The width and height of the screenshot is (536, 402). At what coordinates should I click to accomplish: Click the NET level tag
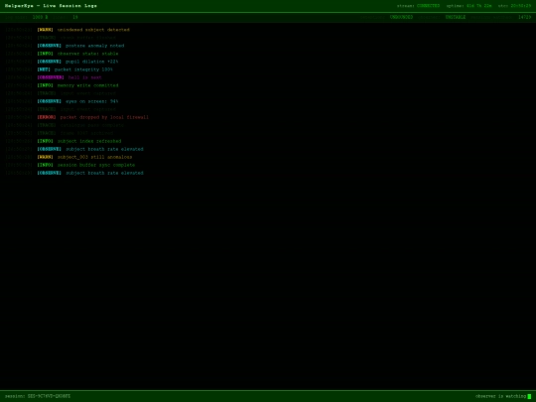tap(44, 69)
